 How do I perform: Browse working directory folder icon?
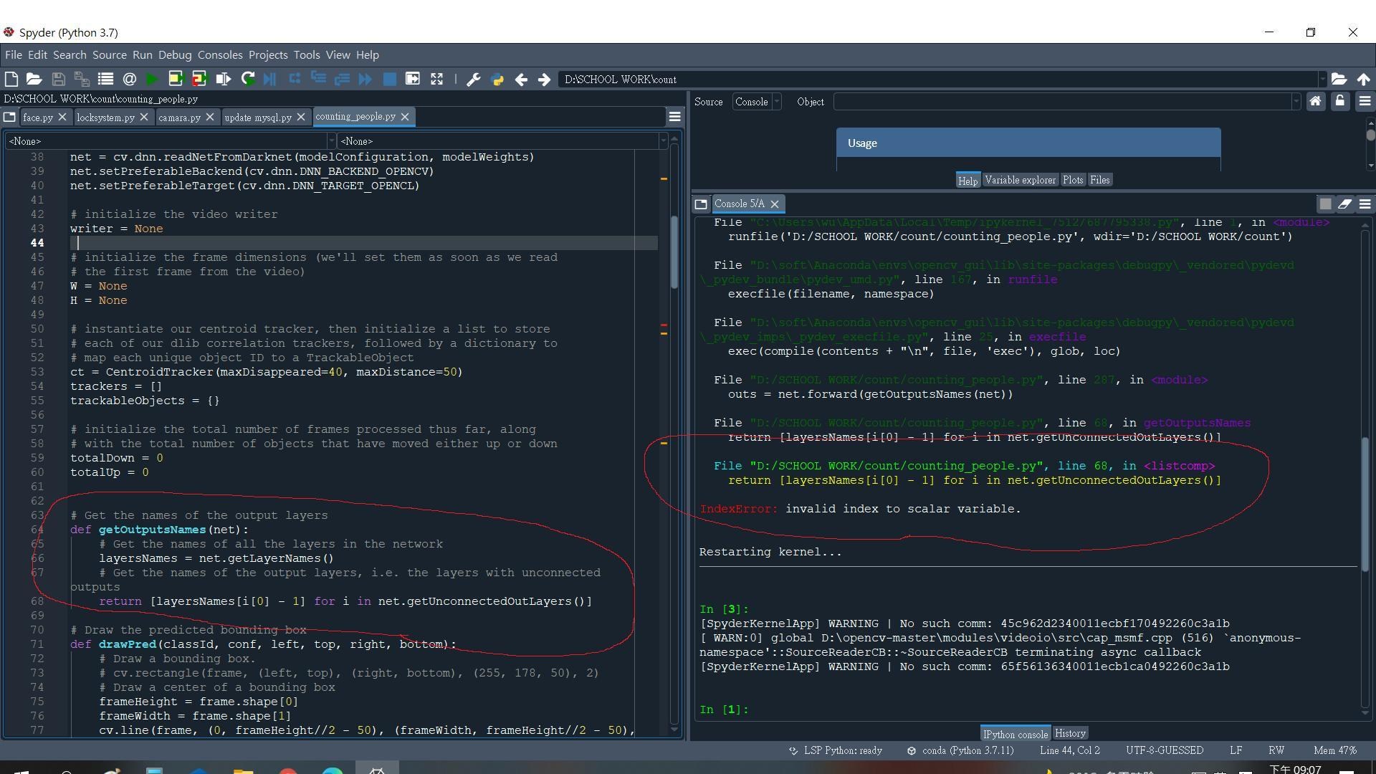[1339, 80]
